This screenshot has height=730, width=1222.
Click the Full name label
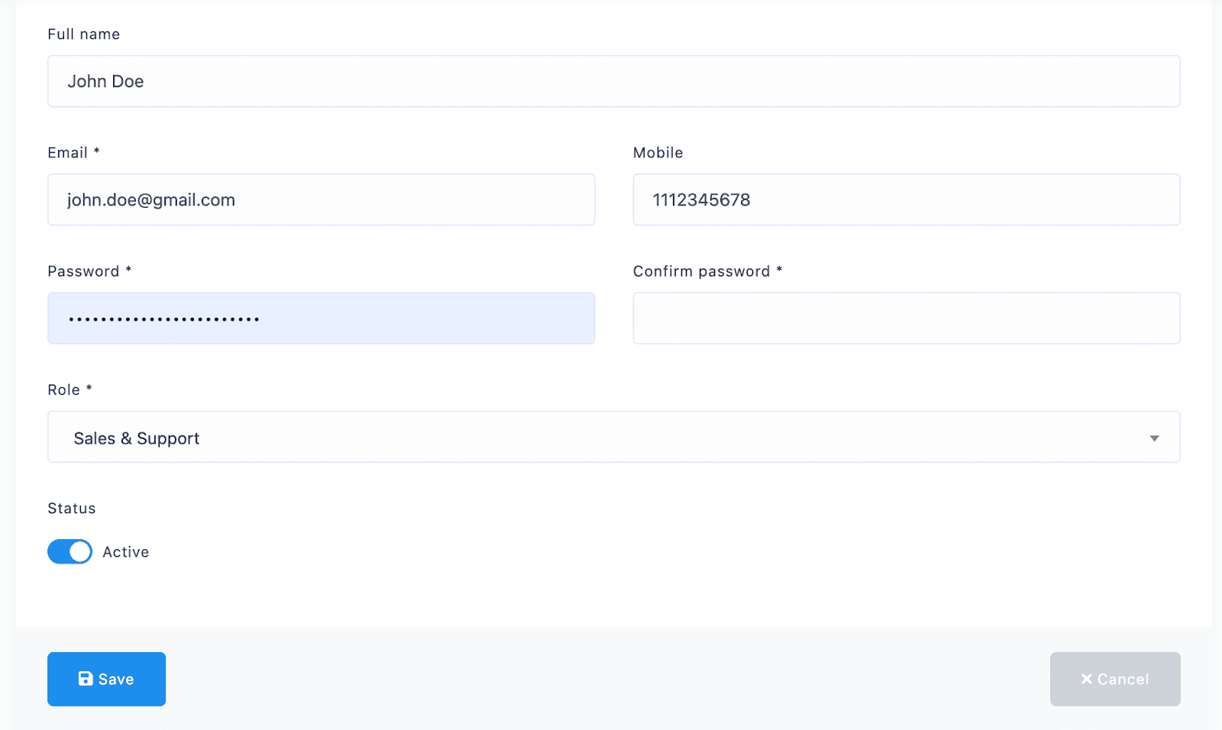pos(84,34)
